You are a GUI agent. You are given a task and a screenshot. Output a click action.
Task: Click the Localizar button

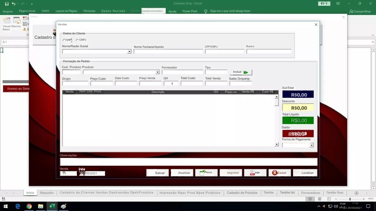point(305,173)
